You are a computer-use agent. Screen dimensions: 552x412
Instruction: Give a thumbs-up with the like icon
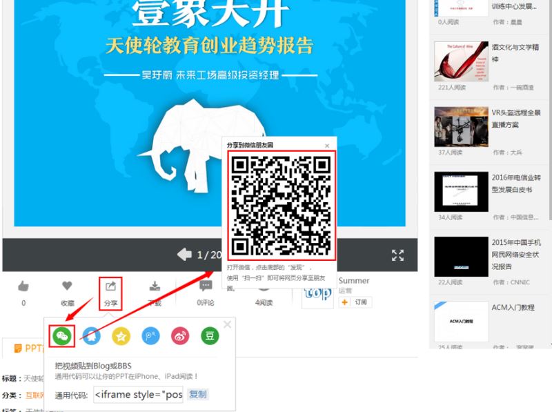[22, 285]
